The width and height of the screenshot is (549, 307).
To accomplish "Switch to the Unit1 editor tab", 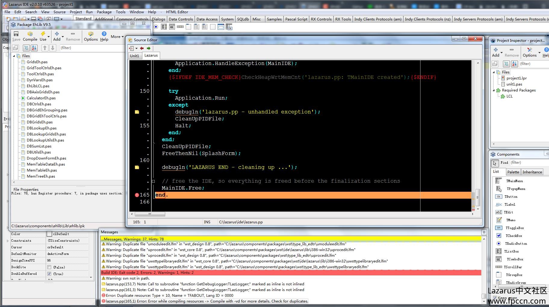I will pos(135,56).
